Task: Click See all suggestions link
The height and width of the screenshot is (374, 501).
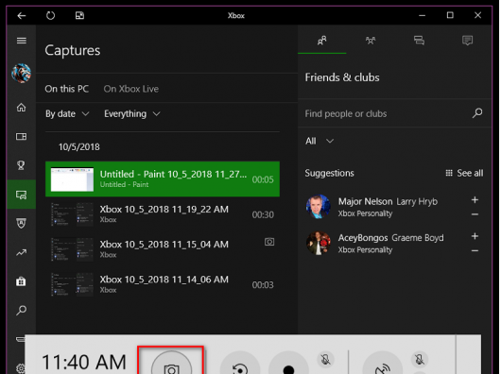Action: tap(464, 173)
